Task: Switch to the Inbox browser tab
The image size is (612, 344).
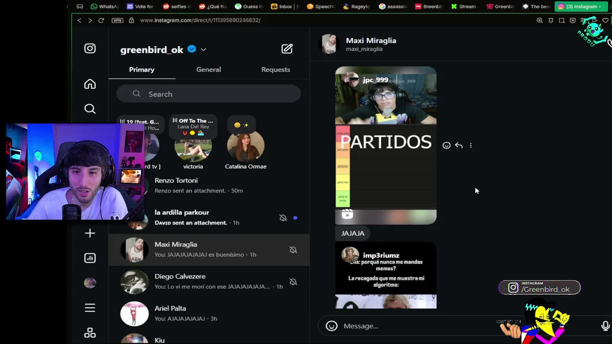Action: (285, 6)
